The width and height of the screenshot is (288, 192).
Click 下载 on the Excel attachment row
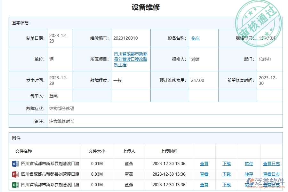[x=226, y=185]
